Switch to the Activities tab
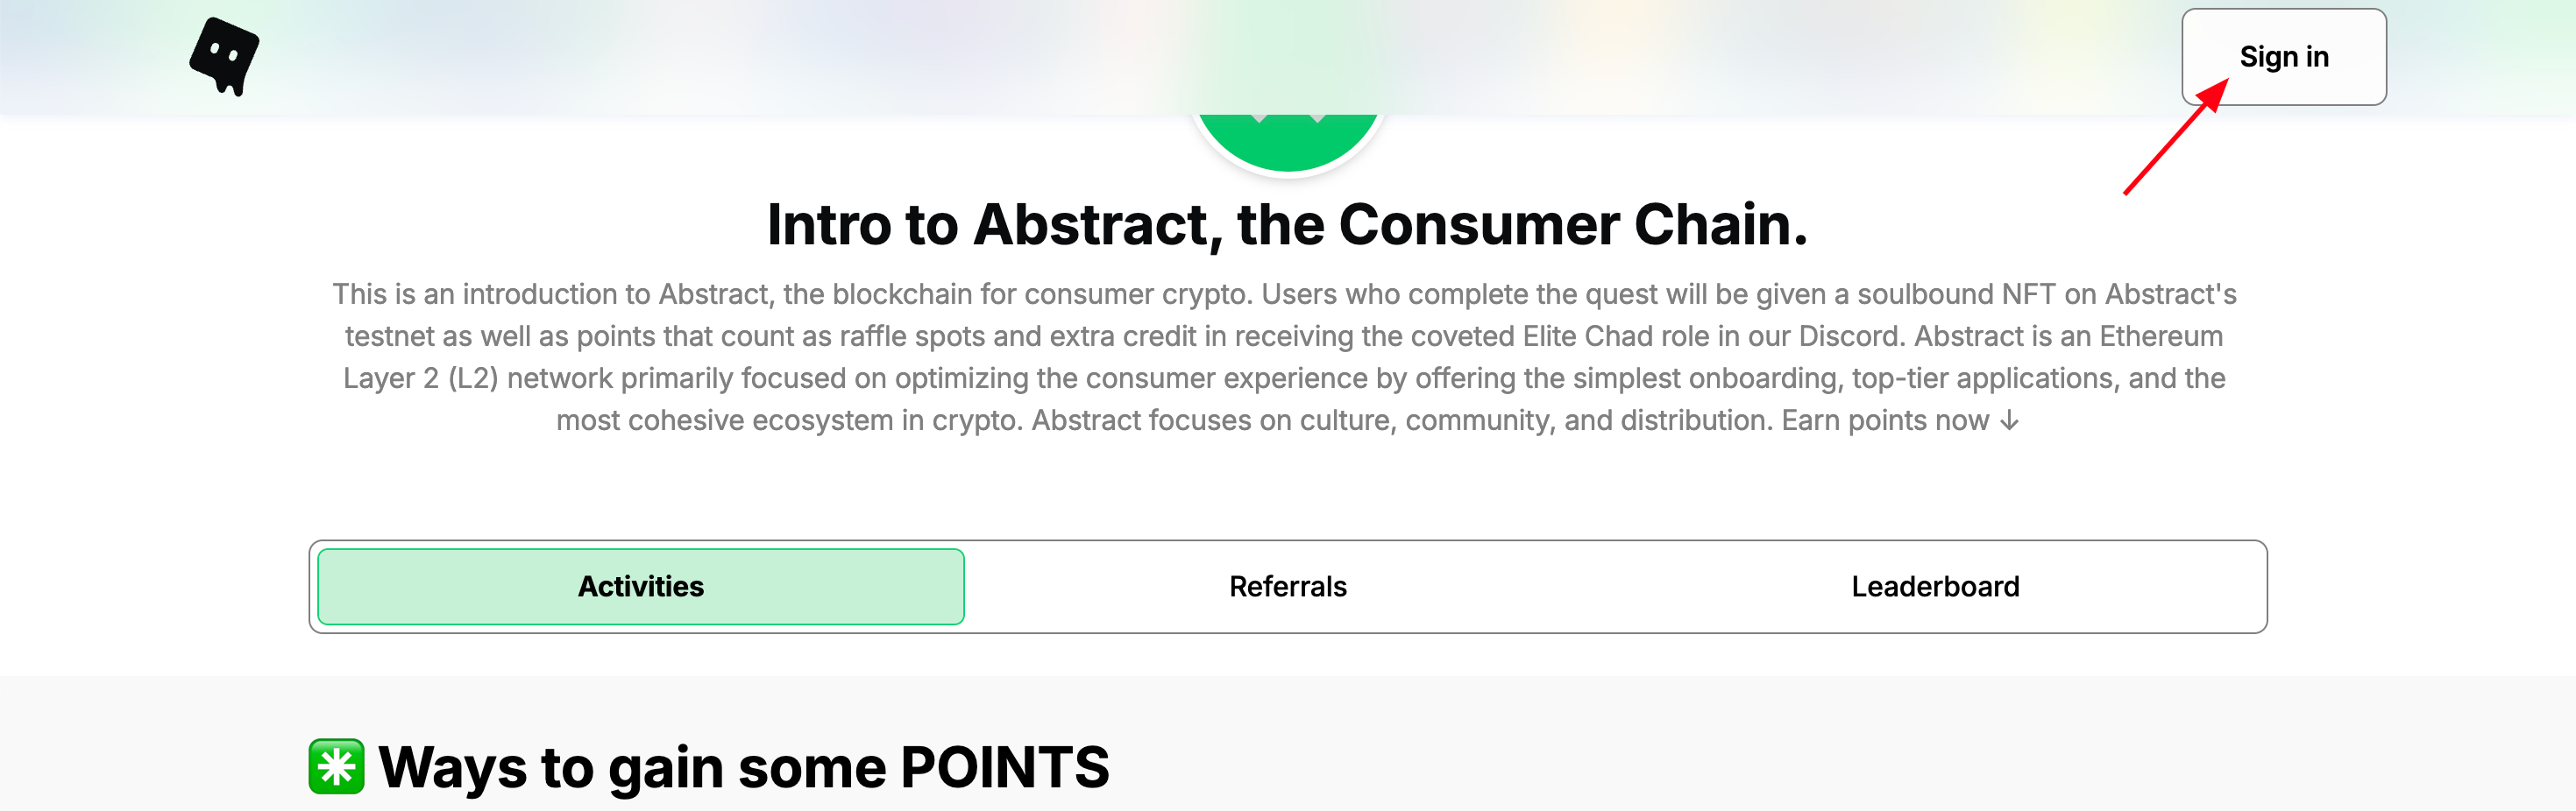The image size is (2576, 811). (x=640, y=586)
